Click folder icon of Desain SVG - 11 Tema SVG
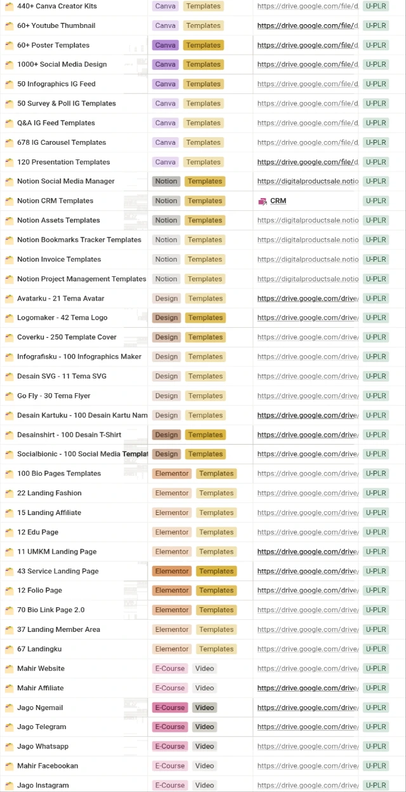This screenshot has height=792, width=406. (x=9, y=377)
